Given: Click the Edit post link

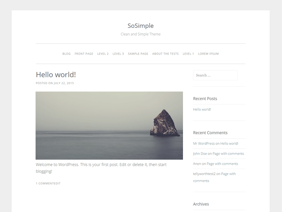Looking at the screenshot, I should (57, 183).
